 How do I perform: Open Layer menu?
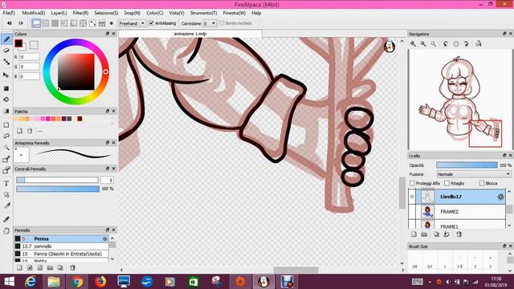pyautogui.click(x=59, y=13)
